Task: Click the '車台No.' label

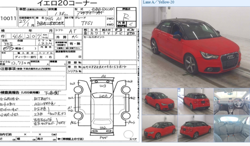Action: pyautogui.click(x=75, y=67)
